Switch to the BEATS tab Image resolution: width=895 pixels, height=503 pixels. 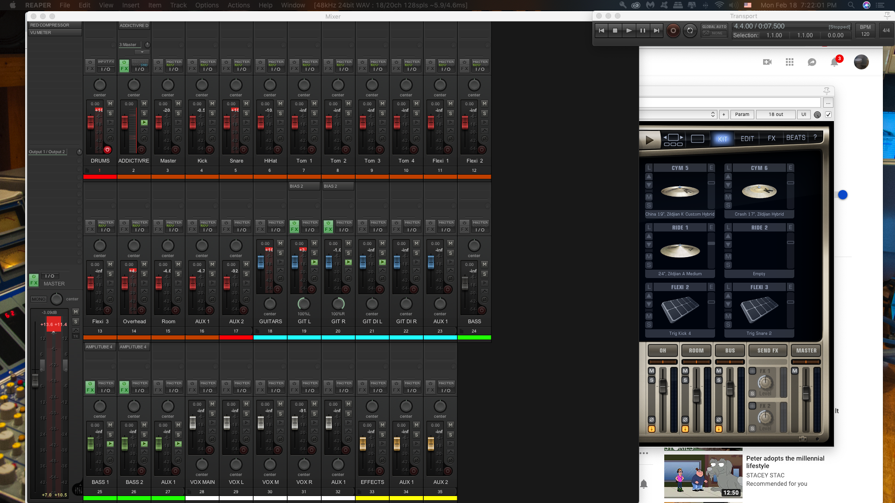[x=796, y=138]
